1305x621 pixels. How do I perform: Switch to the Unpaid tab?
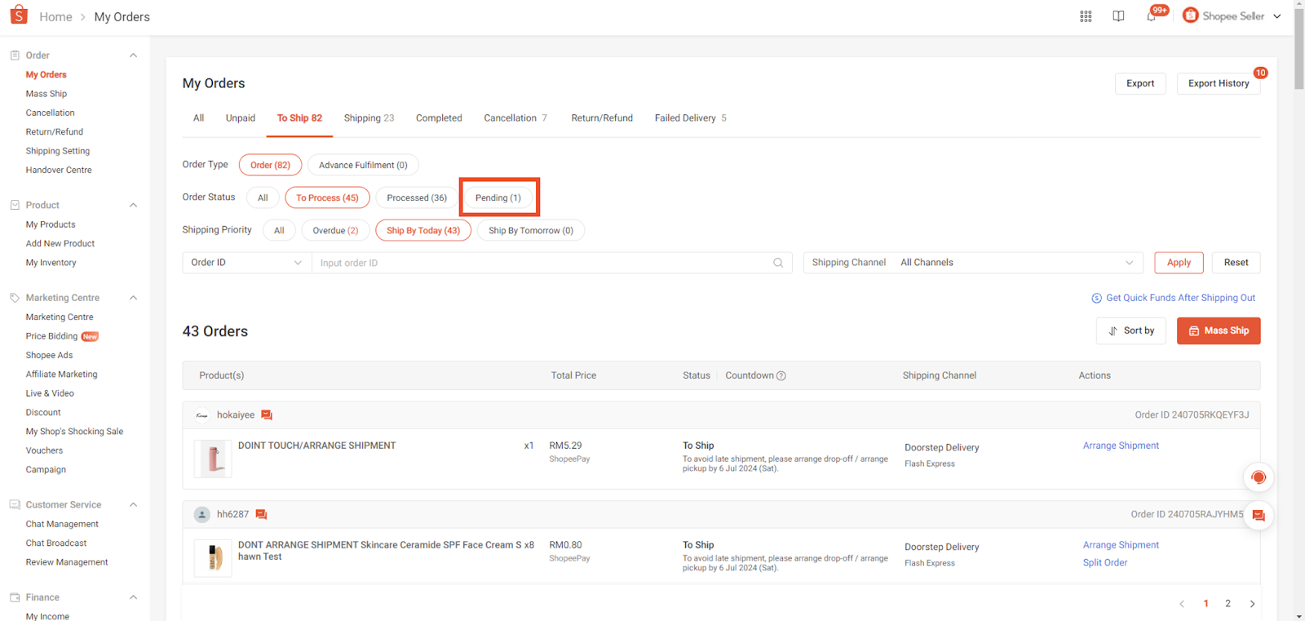click(x=241, y=118)
